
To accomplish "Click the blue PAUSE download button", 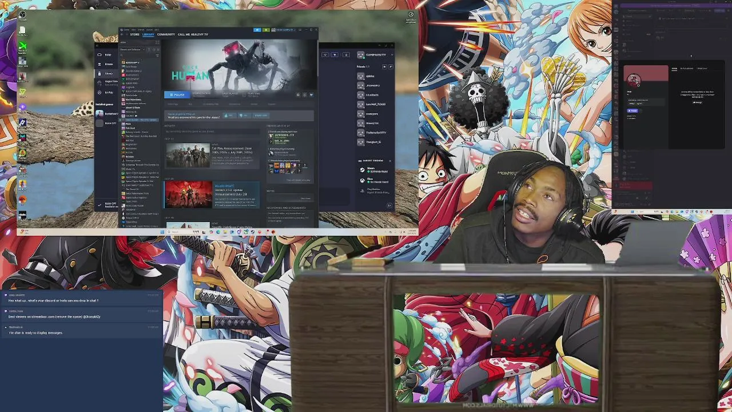I will point(177,94).
